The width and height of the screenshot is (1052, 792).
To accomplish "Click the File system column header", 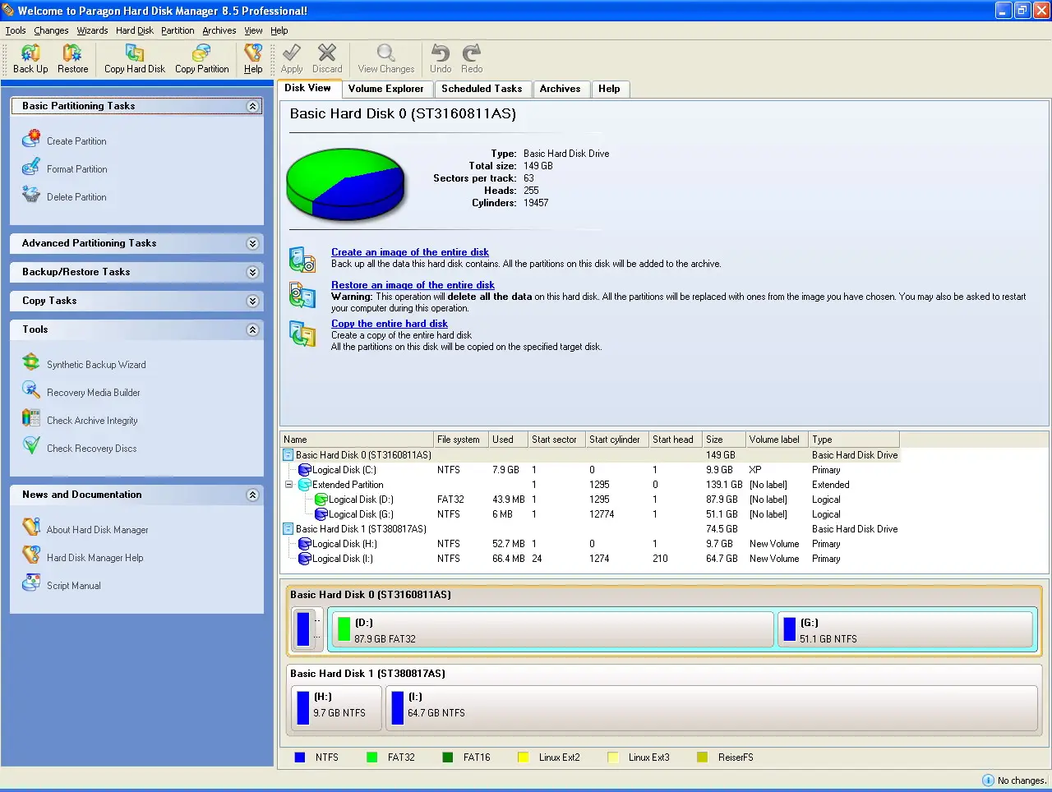I will [x=461, y=440].
